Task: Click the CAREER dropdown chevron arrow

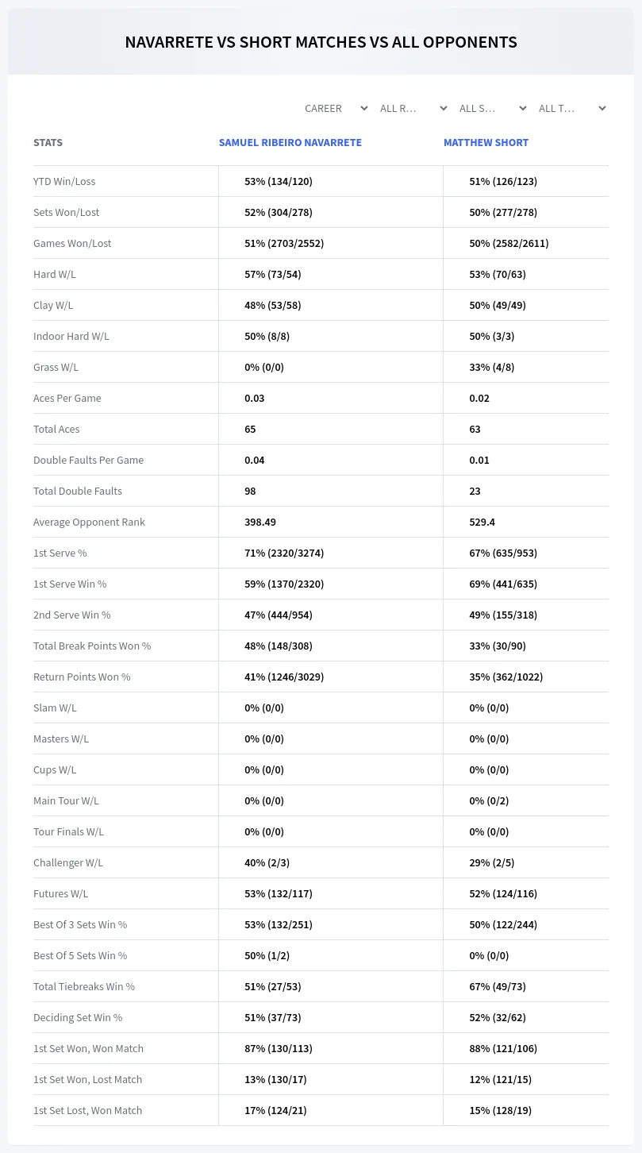Action: pyautogui.click(x=363, y=108)
